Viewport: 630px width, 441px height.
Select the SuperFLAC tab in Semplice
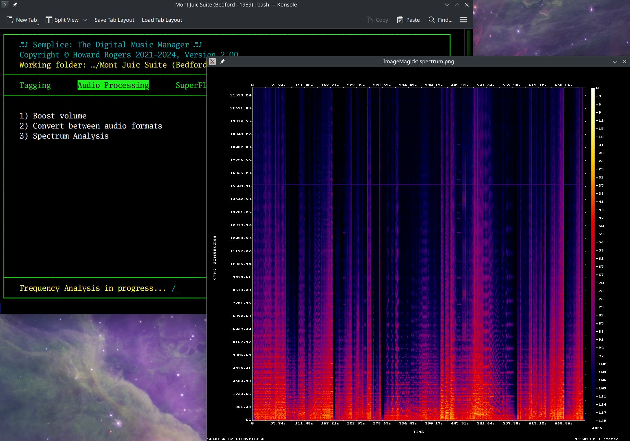(x=191, y=85)
